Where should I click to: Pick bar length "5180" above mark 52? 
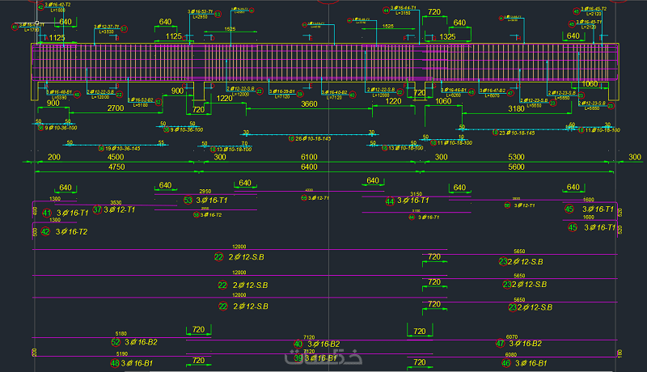(121, 334)
